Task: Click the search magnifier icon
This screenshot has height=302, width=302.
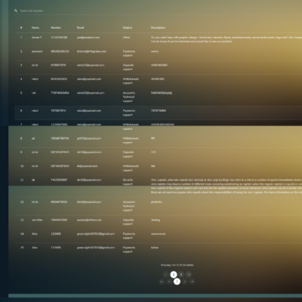Action: [16, 11]
